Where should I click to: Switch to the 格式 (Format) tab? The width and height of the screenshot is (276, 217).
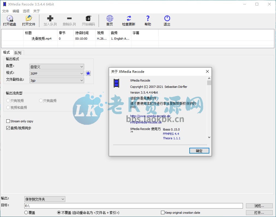tap(7, 52)
